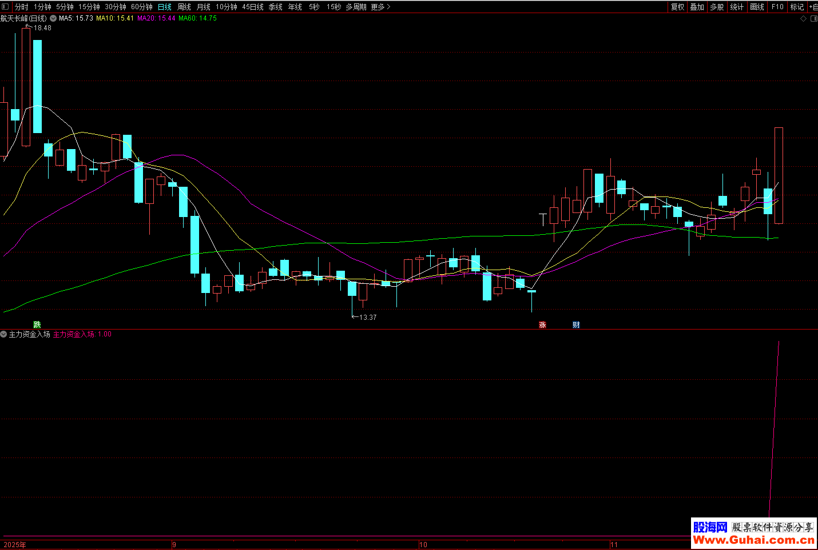This screenshot has width=818, height=550.
Task: Click the panel layout icon at top-left
Action: click(x=5, y=7)
